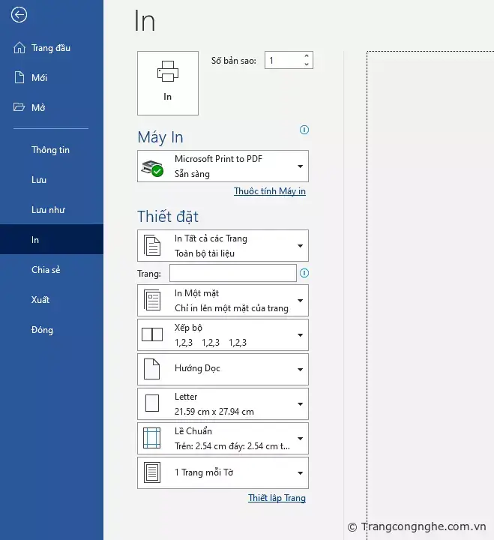The width and height of the screenshot is (494, 540).
Task: Expand the In Tất cả các Trang dropdown
Action: coord(223,246)
